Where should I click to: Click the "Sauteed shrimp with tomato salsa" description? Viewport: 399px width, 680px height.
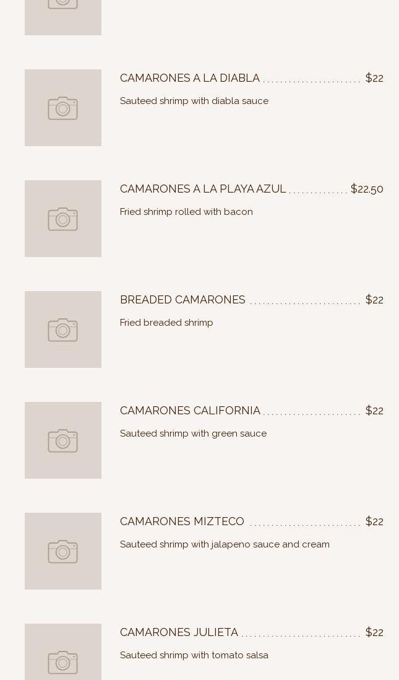(194, 655)
